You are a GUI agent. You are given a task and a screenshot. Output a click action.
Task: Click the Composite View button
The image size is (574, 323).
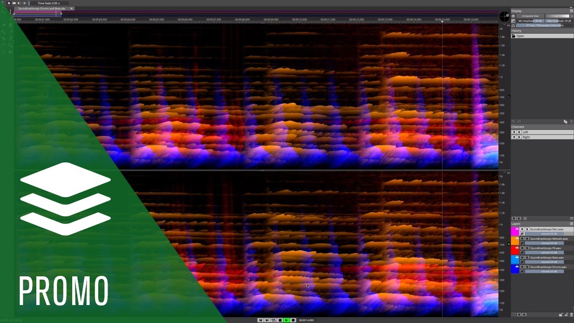point(531,16)
